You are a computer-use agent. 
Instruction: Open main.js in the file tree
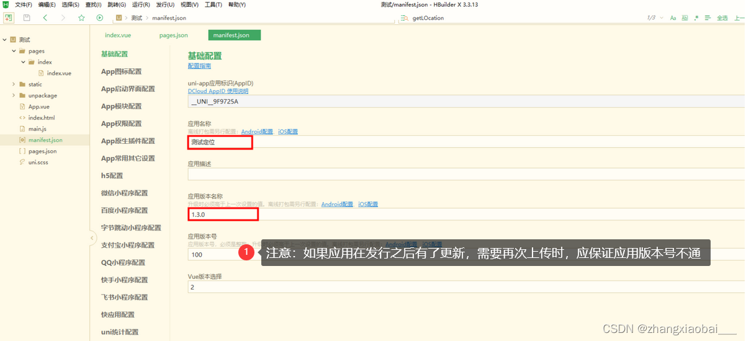pyautogui.click(x=37, y=129)
